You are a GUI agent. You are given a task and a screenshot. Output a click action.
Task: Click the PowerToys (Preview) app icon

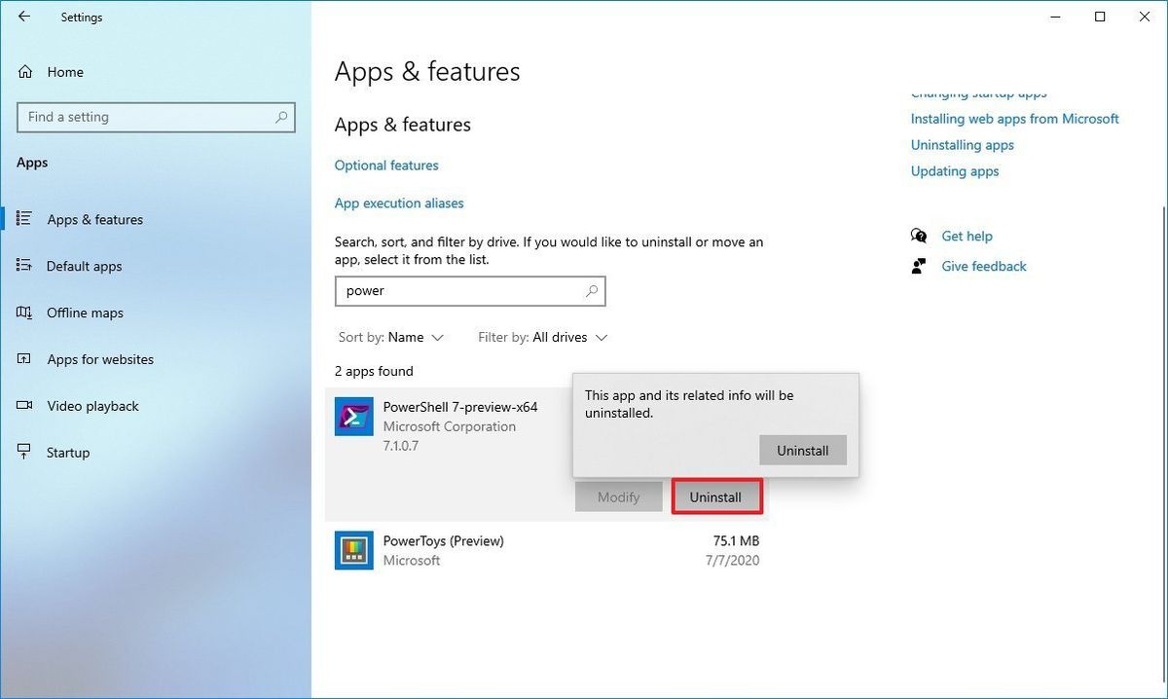point(354,550)
